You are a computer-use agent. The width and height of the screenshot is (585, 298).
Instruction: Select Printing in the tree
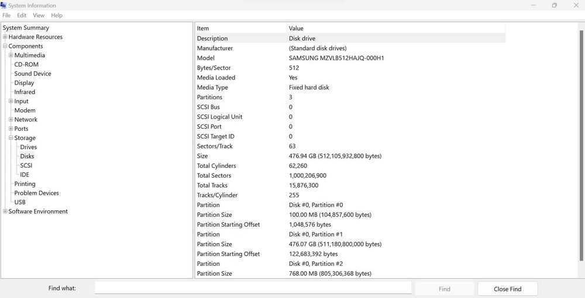coord(25,183)
